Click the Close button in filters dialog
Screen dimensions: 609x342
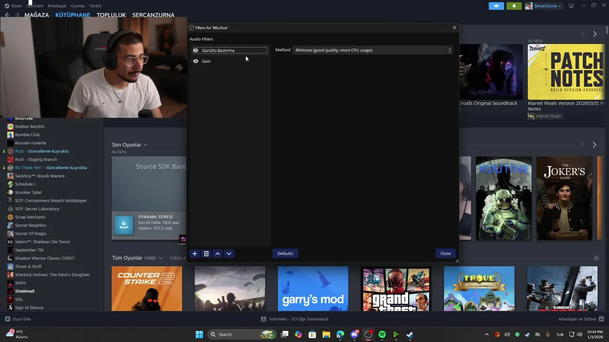(445, 254)
